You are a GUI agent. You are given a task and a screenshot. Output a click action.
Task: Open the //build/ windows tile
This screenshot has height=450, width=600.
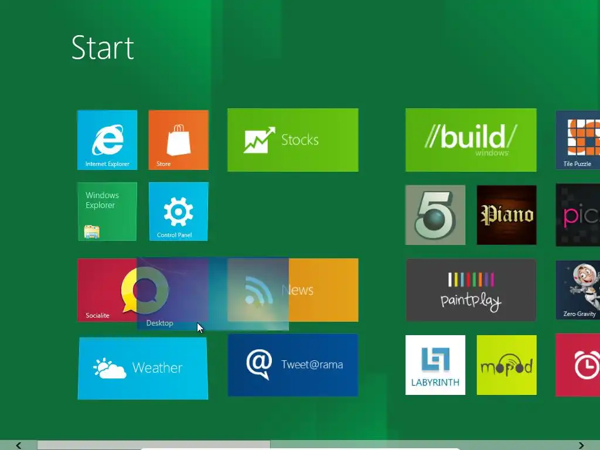coord(471,140)
